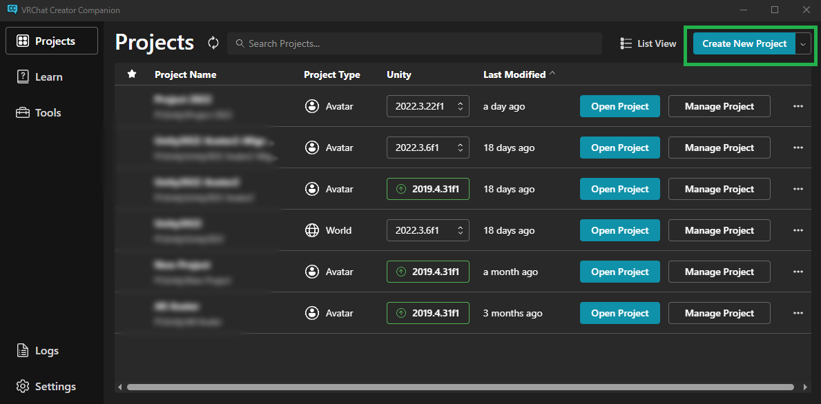This screenshot has height=404, width=821.
Task: Click the horizontal scrollbar thumb
Action: click(461, 387)
